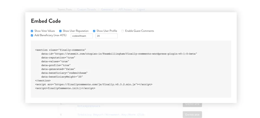
Task: Enable the Guest Comments checkbox
Action: click(122, 31)
